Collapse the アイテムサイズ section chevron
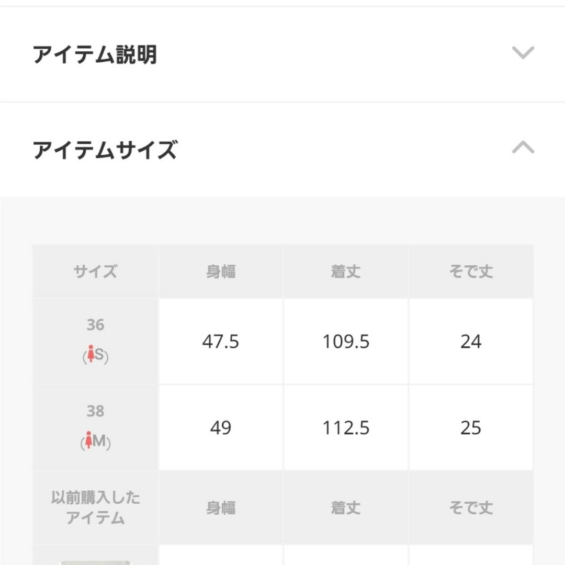The width and height of the screenshot is (565, 565). pos(523,147)
